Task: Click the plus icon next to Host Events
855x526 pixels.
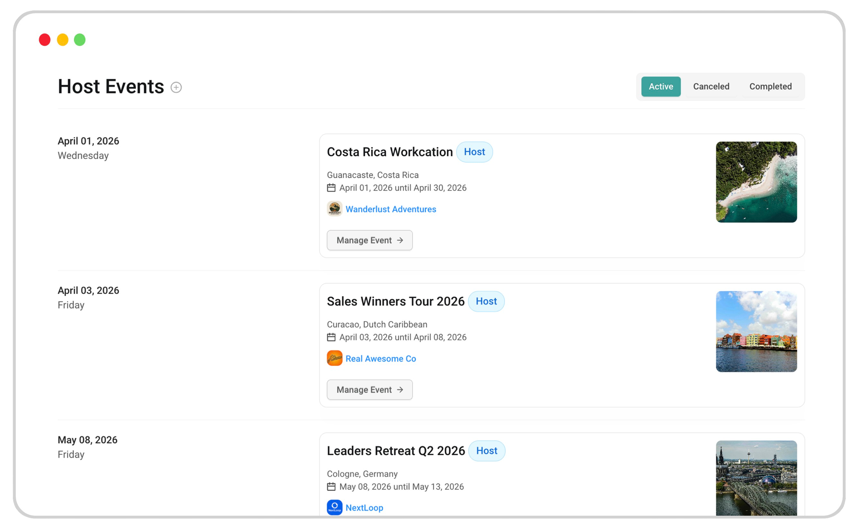Action: (x=176, y=87)
